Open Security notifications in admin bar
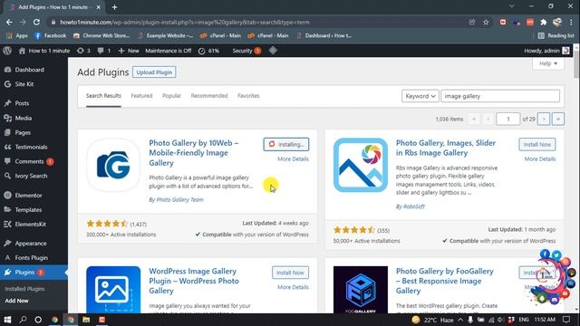580x326 pixels. click(x=246, y=51)
